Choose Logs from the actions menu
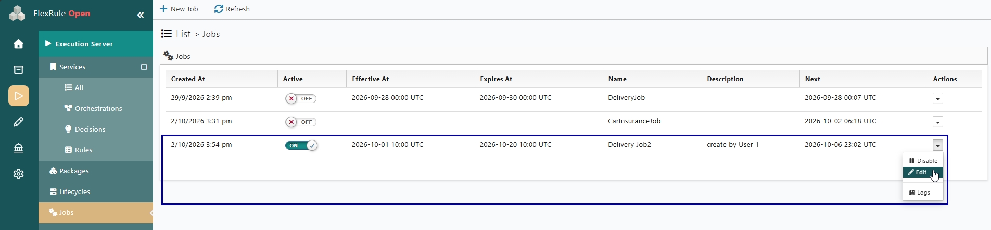Image resolution: width=991 pixels, height=230 pixels. [x=923, y=193]
